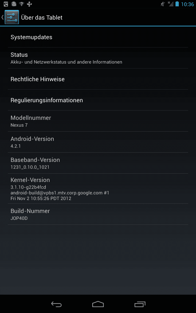Tap the mail notification icon
196x313 pixels.
(14, 4)
